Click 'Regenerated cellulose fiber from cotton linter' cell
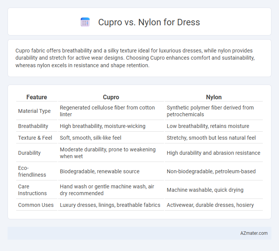 click(x=111, y=111)
